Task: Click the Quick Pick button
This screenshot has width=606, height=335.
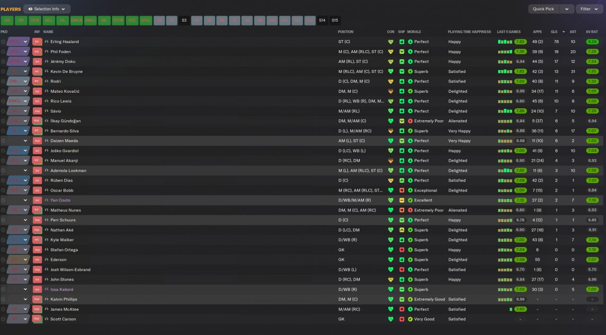Action: click(544, 9)
